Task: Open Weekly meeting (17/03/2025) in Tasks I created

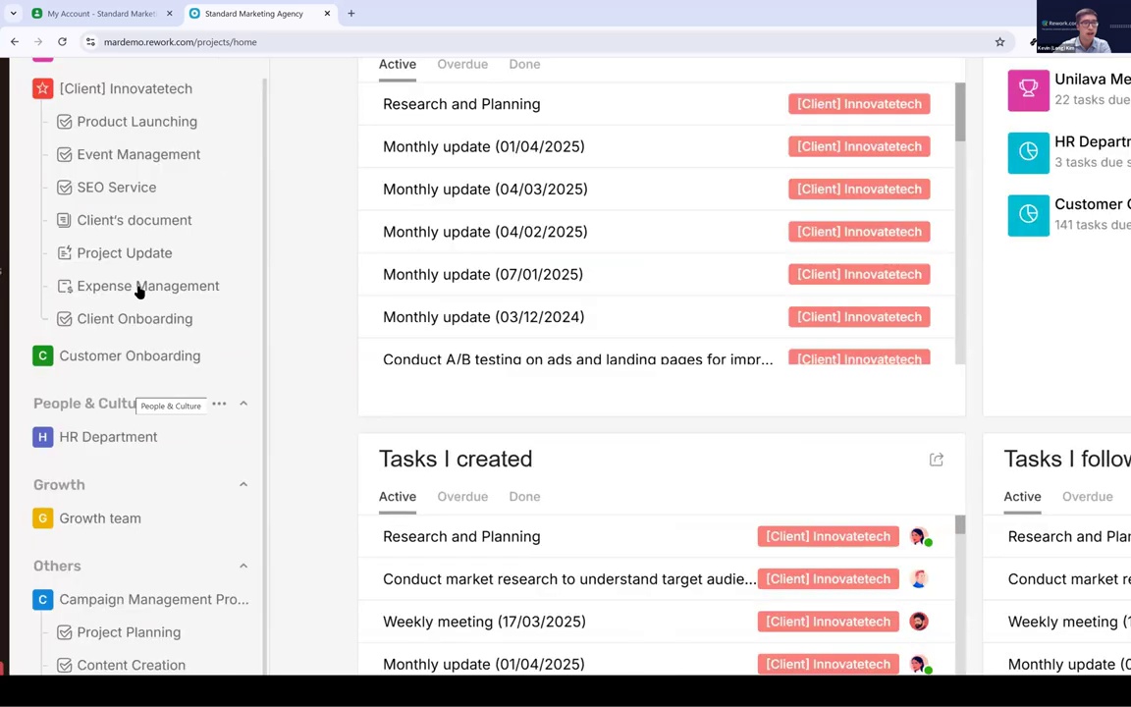Action: click(485, 622)
